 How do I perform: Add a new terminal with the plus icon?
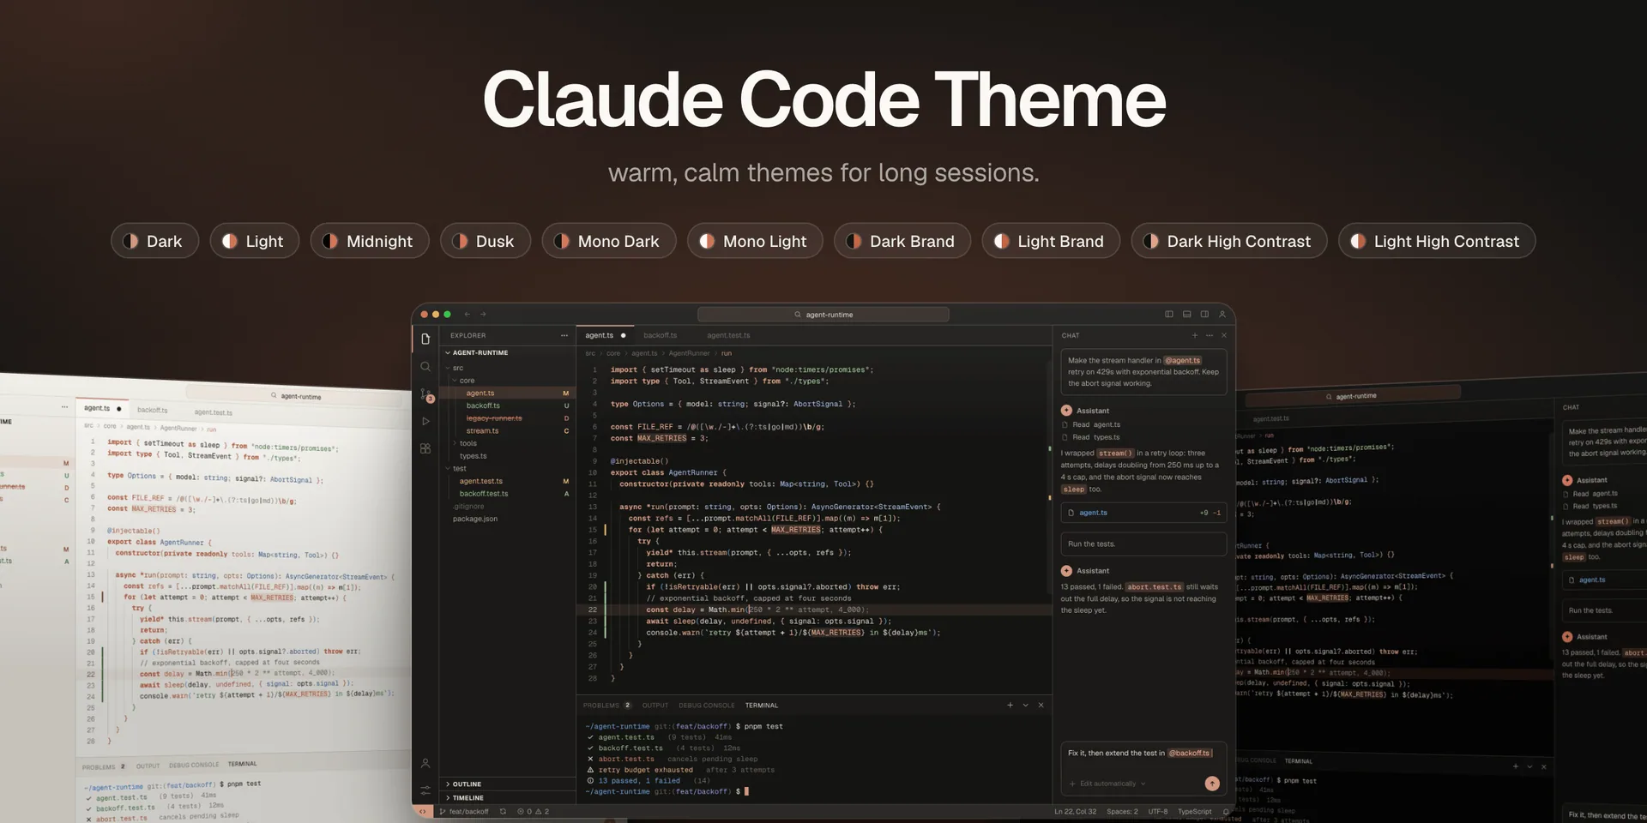pos(1011,705)
